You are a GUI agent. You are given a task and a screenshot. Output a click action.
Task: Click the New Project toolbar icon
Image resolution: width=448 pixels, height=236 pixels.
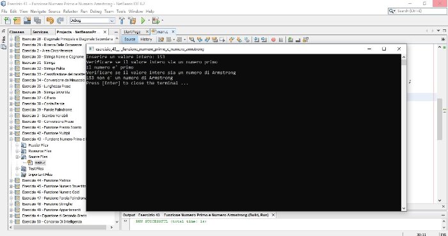pyautogui.click(x=17, y=20)
